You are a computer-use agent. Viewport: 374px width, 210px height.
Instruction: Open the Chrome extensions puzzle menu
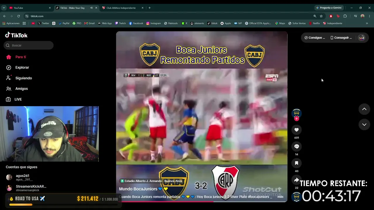pyautogui.click(x=345, y=16)
